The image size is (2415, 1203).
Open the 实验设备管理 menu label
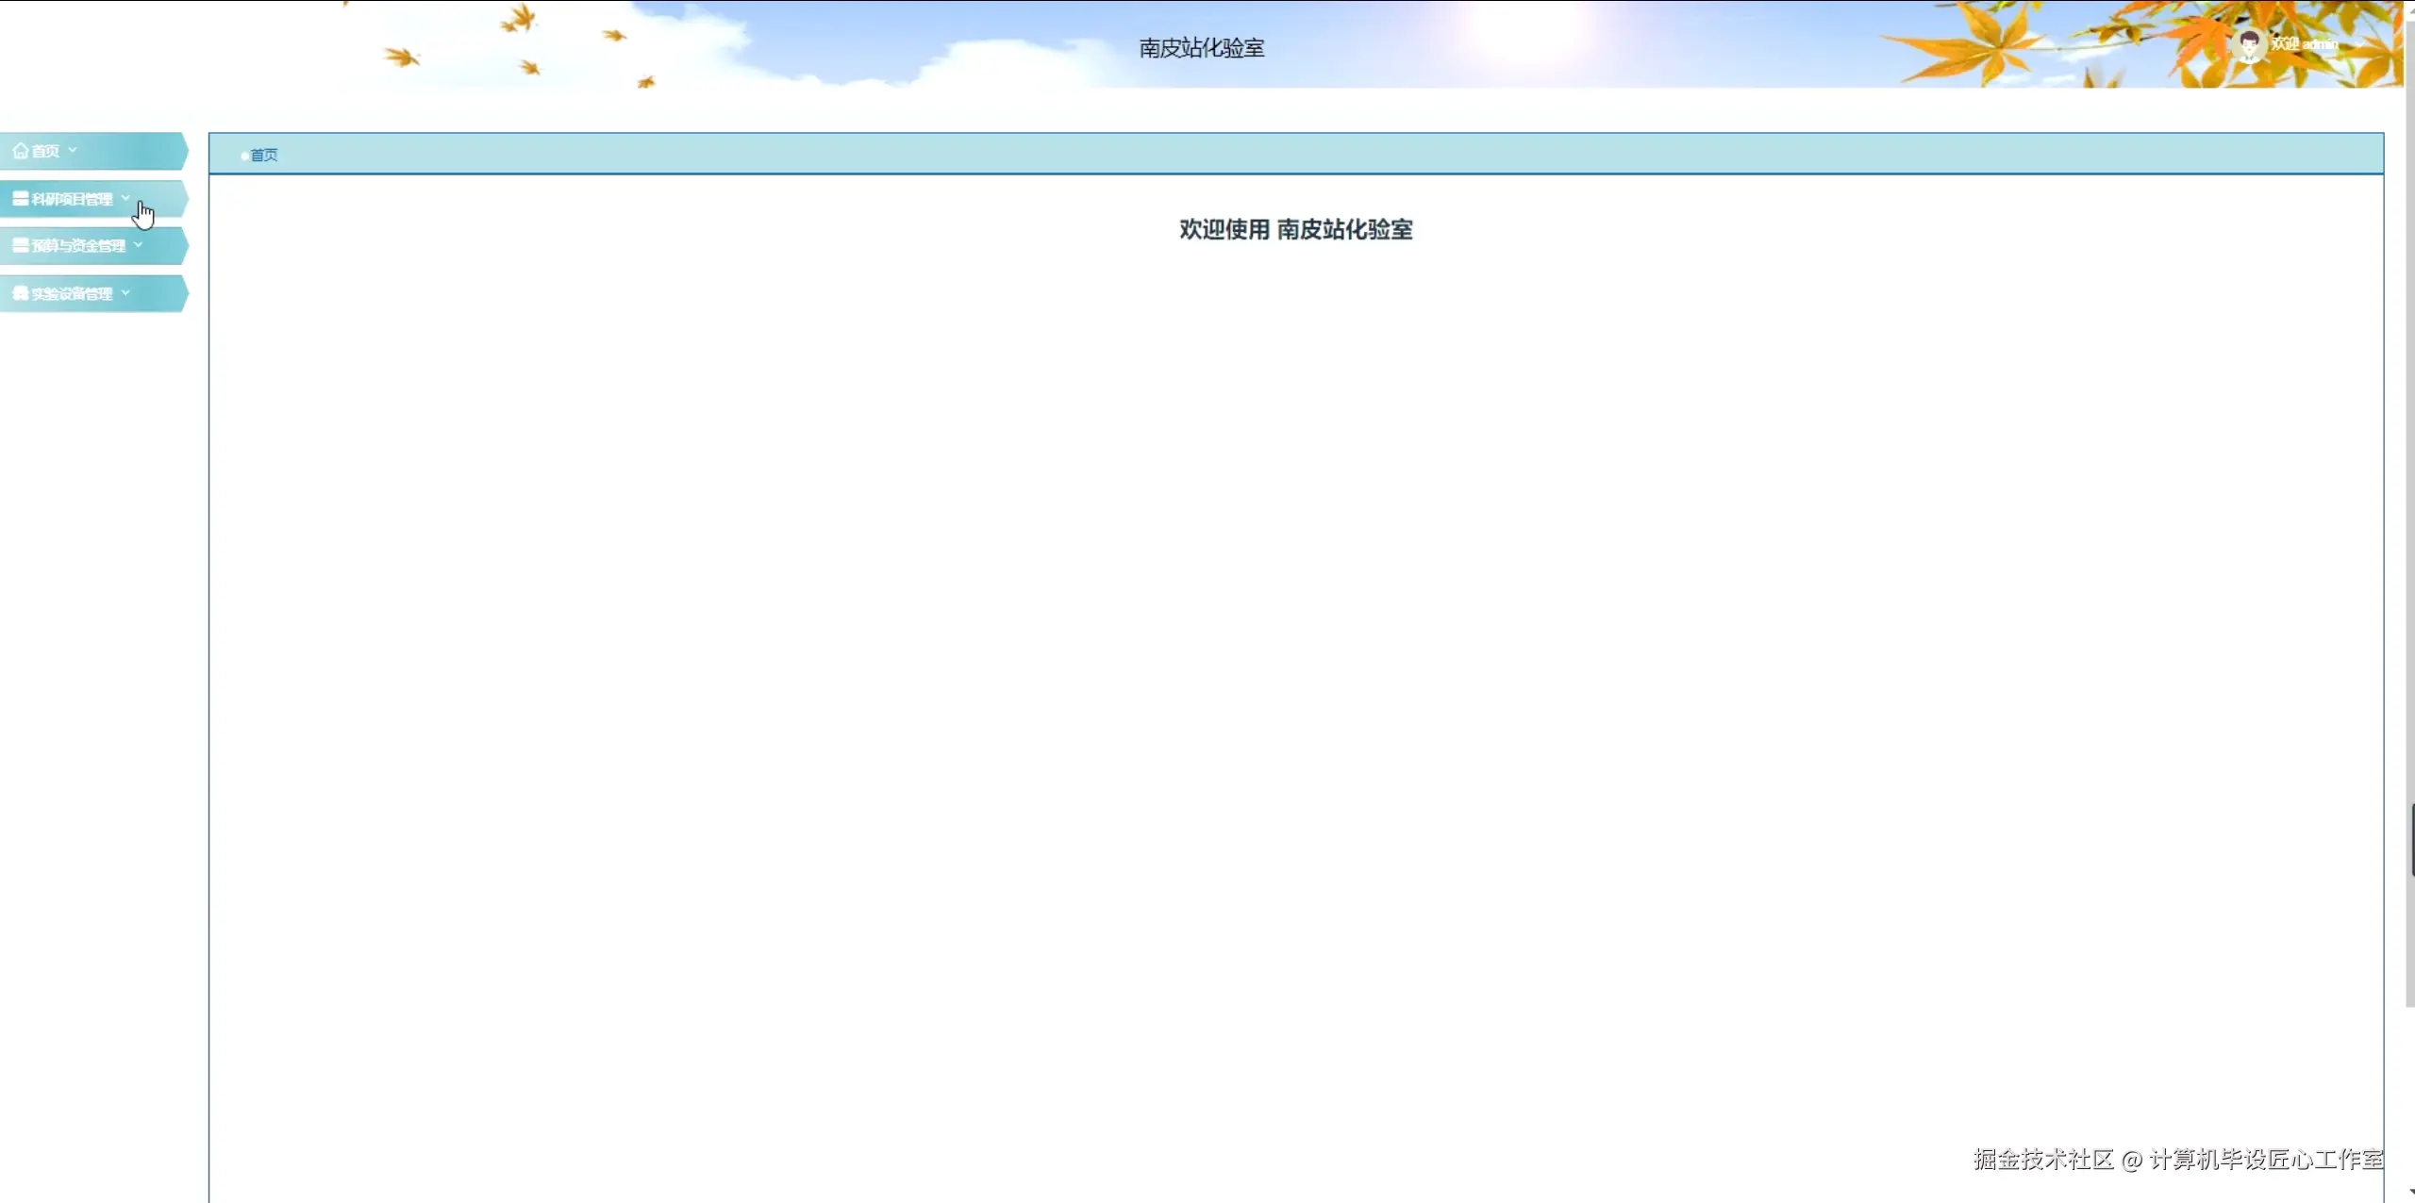[x=72, y=293]
